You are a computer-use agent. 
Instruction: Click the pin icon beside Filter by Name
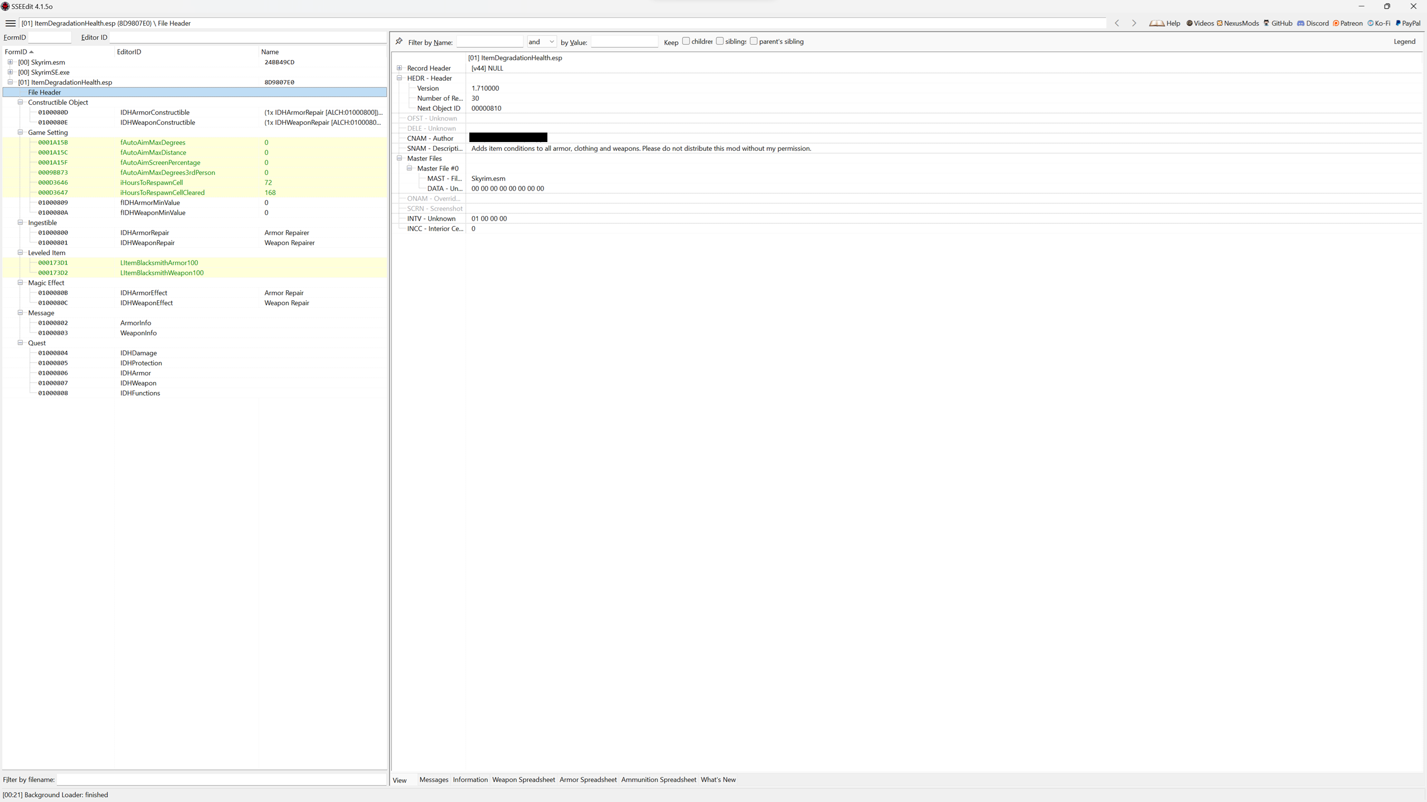(x=399, y=41)
